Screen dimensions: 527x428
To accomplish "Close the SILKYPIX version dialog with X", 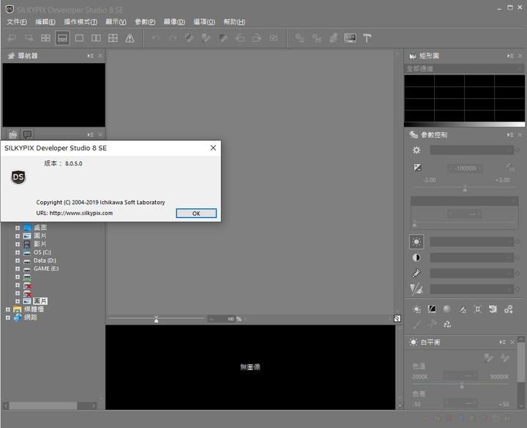I will coord(213,148).
